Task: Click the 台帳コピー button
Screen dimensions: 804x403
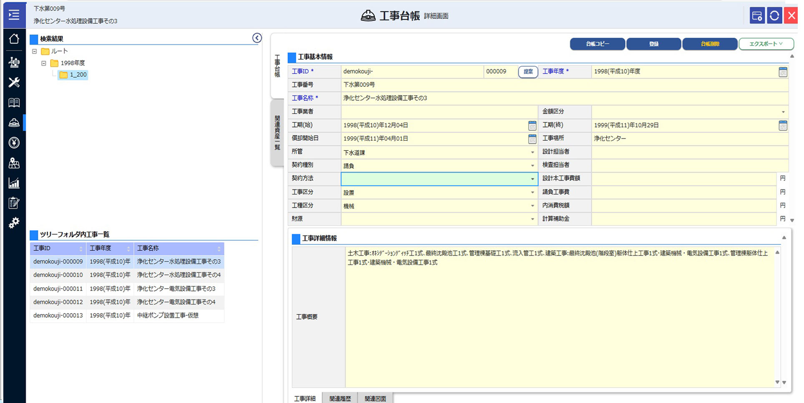Action: (x=597, y=44)
